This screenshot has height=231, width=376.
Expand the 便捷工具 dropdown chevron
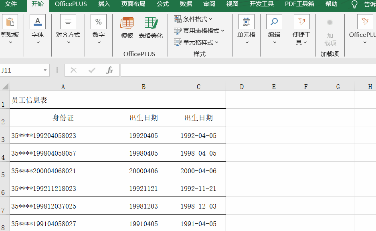click(x=305, y=43)
